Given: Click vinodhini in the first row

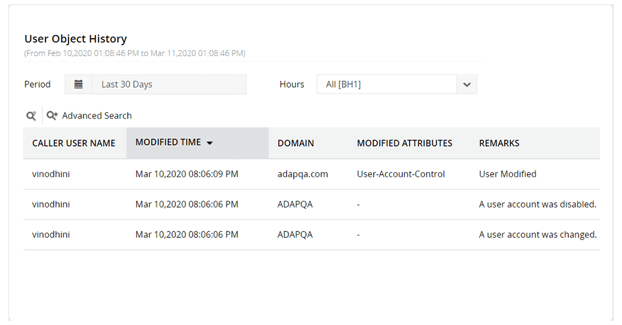Looking at the screenshot, I should 51,174.
